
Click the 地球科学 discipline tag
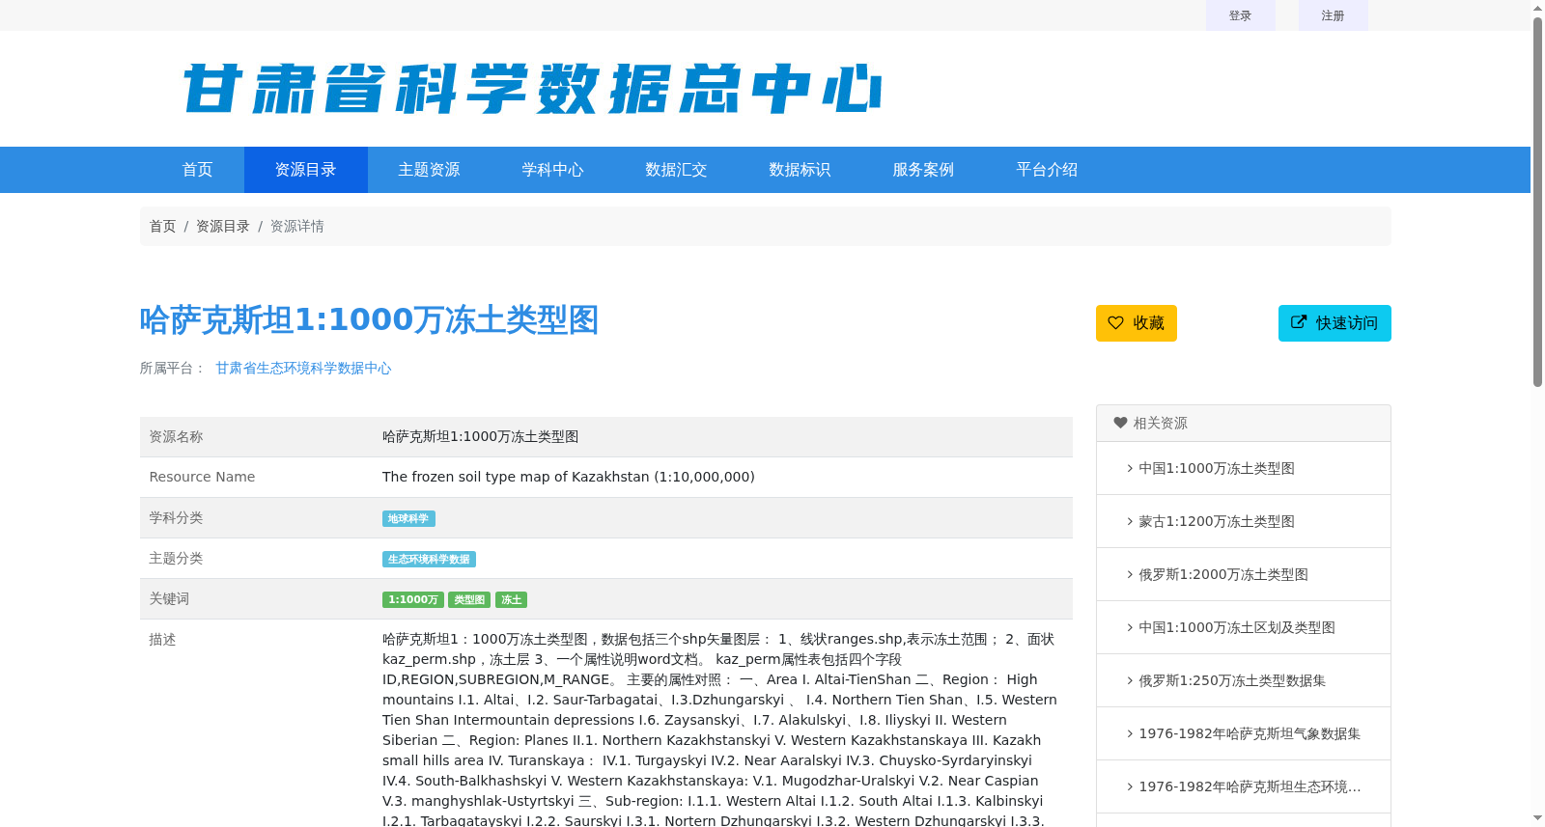pos(408,519)
